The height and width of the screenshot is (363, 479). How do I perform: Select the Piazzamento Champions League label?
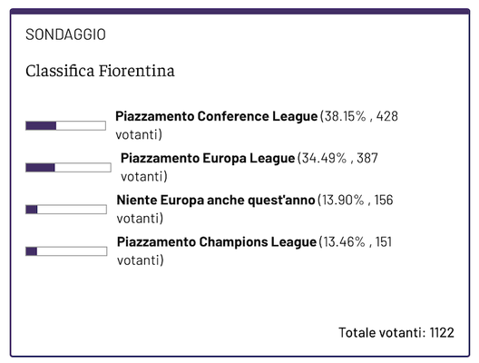pos(217,242)
